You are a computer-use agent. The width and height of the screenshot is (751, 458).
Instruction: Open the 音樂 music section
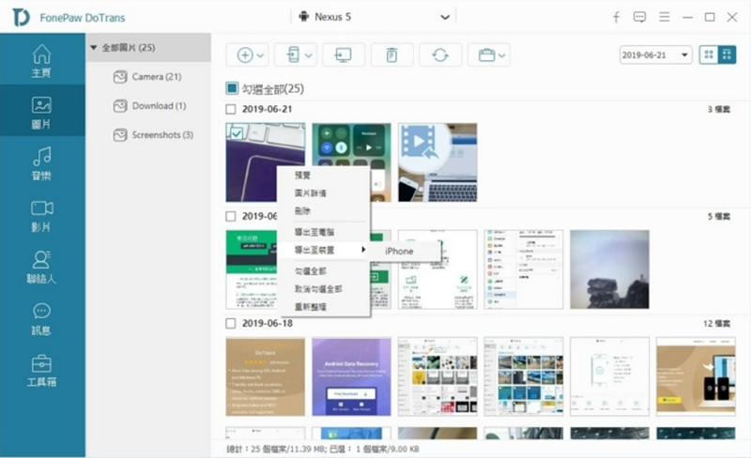pos(41,163)
